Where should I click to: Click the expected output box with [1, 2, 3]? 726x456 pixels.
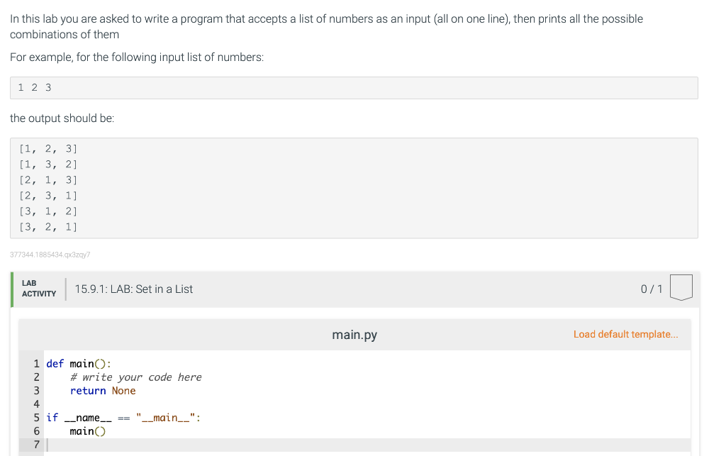354,188
